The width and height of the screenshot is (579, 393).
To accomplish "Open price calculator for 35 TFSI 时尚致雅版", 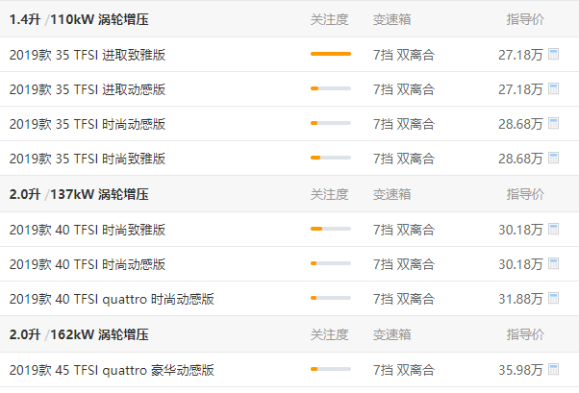I will click(x=553, y=158).
